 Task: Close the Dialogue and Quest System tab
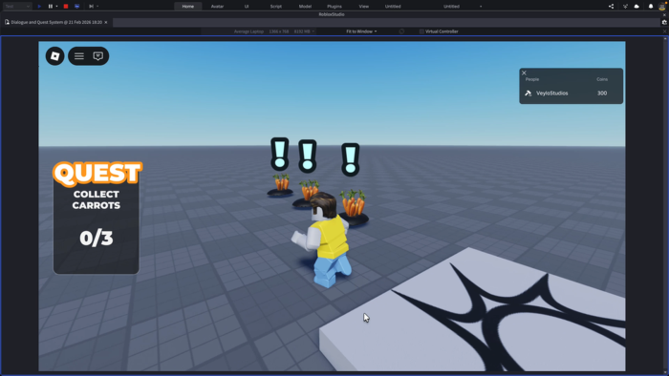106,22
